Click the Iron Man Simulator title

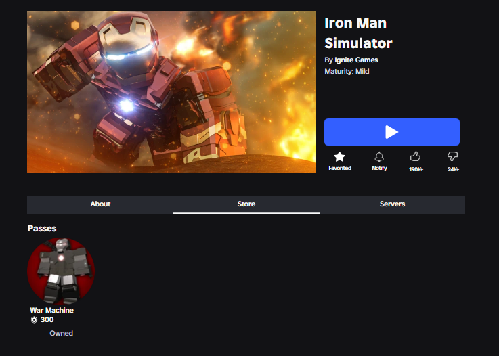(x=358, y=33)
